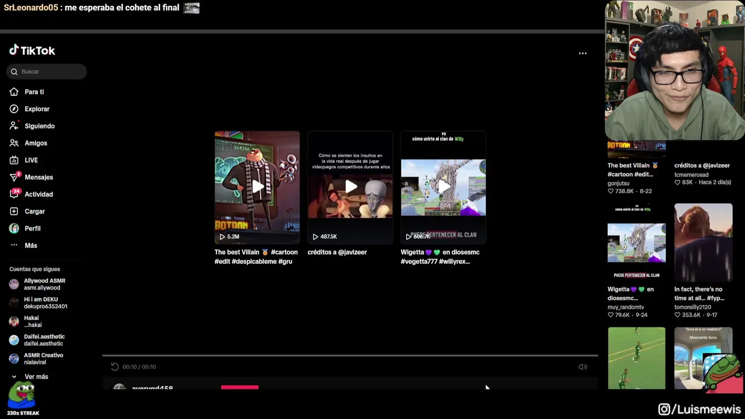Click The best Villain caption text
This screenshot has height=419, width=745.
tap(256, 257)
